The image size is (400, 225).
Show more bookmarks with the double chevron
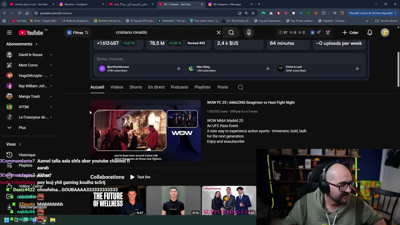[x=367, y=21]
